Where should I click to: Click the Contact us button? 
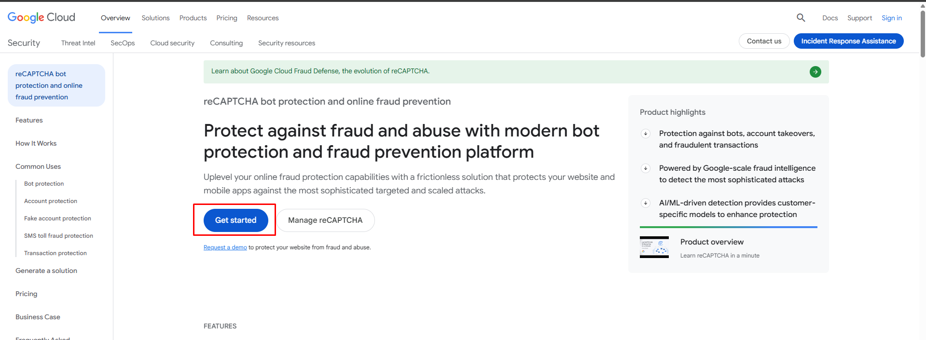click(764, 41)
